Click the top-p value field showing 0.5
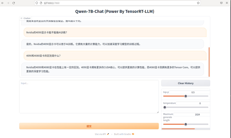 190,92
